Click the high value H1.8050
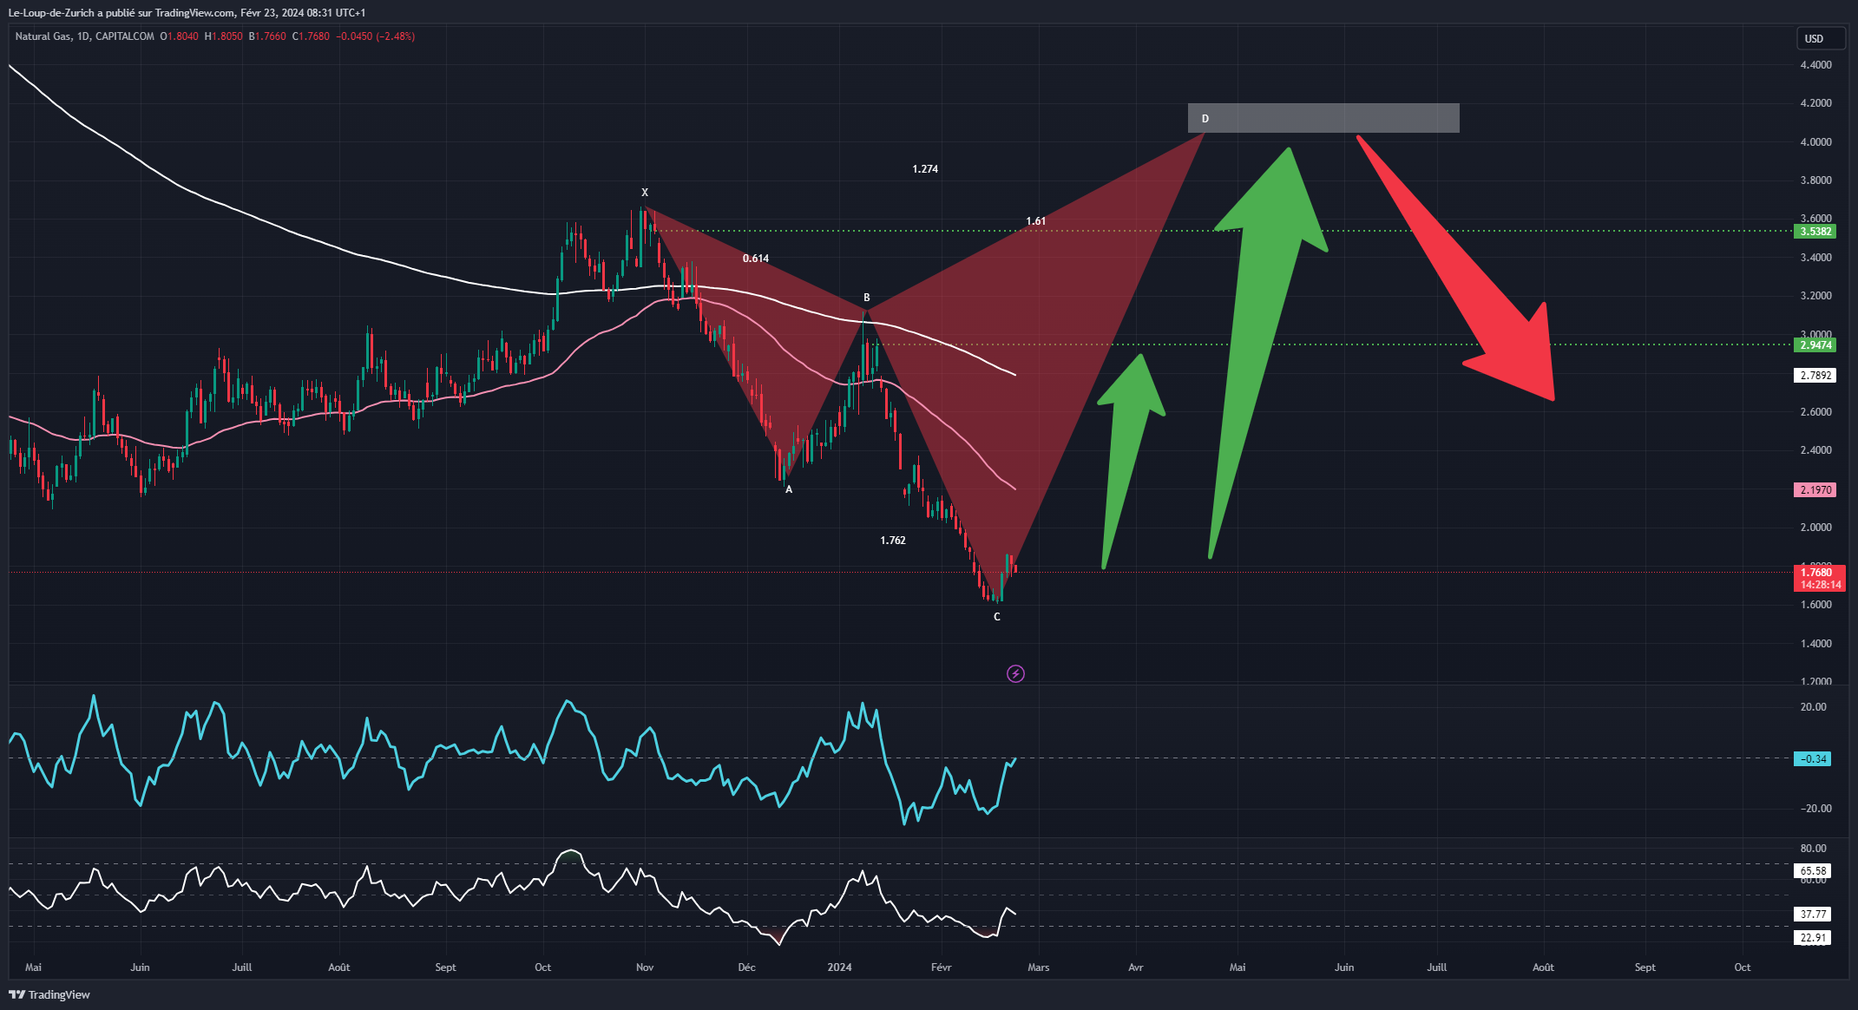1858x1010 pixels. click(x=223, y=36)
